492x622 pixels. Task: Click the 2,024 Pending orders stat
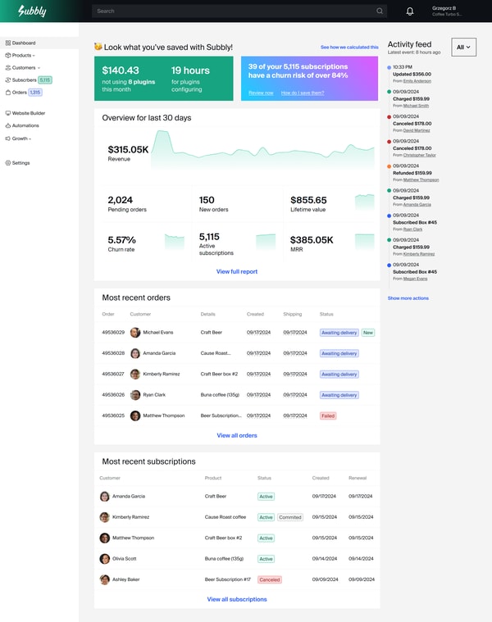tap(127, 204)
